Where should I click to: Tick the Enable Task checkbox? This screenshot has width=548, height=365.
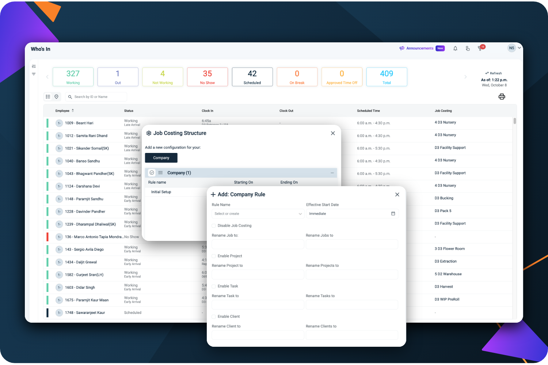coord(214,286)
